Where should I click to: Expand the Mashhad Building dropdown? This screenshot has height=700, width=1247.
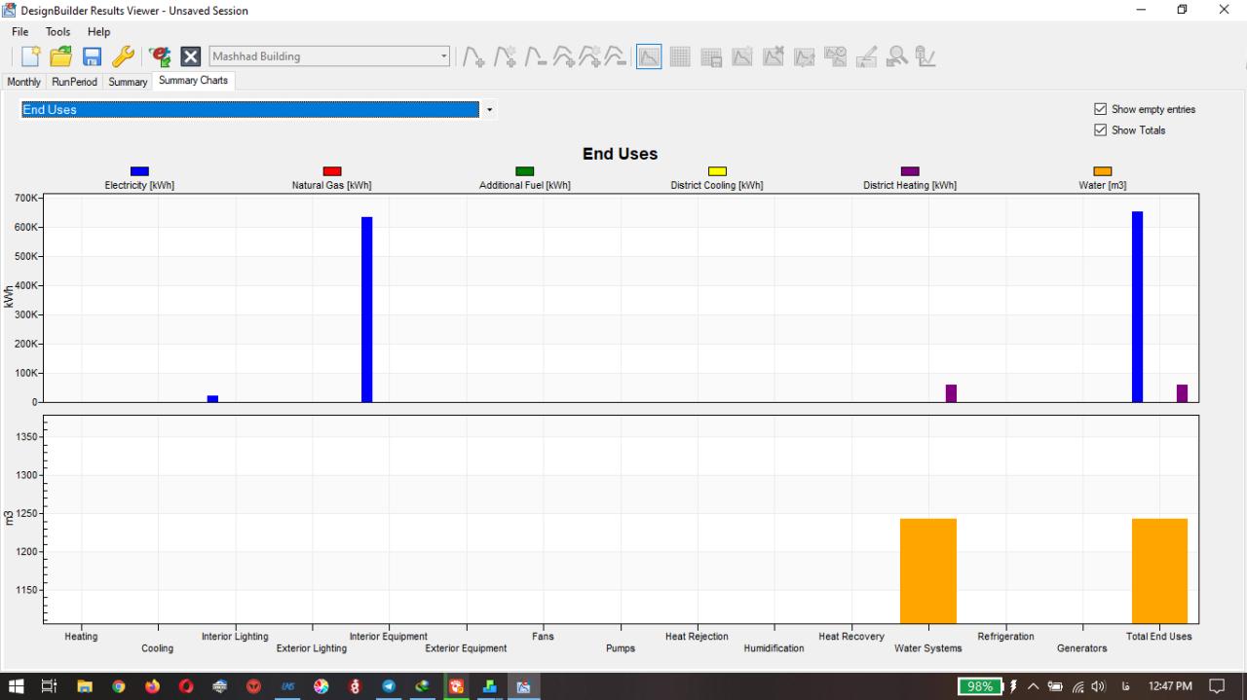click(x=444, y=56)
